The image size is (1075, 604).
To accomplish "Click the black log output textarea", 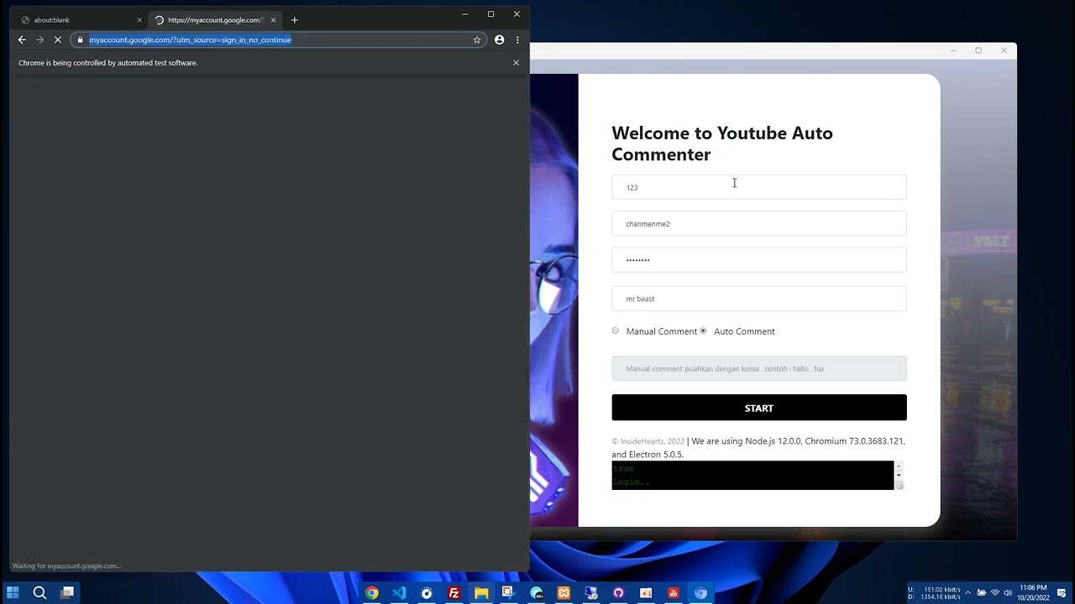I will pyautogui.click(x=752, y=476).
